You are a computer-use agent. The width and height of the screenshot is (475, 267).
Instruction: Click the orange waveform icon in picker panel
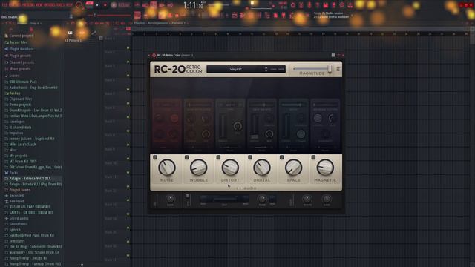82,33
